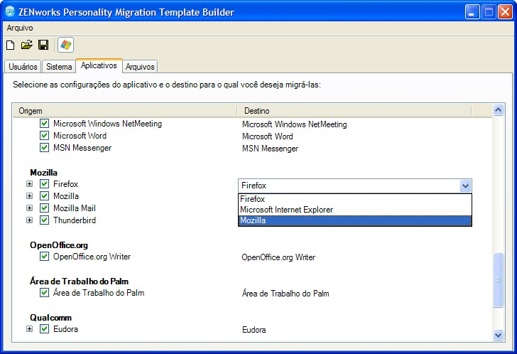Expand the Eudora tree node
Screen dimensions: 517x354
coord(30,329)
